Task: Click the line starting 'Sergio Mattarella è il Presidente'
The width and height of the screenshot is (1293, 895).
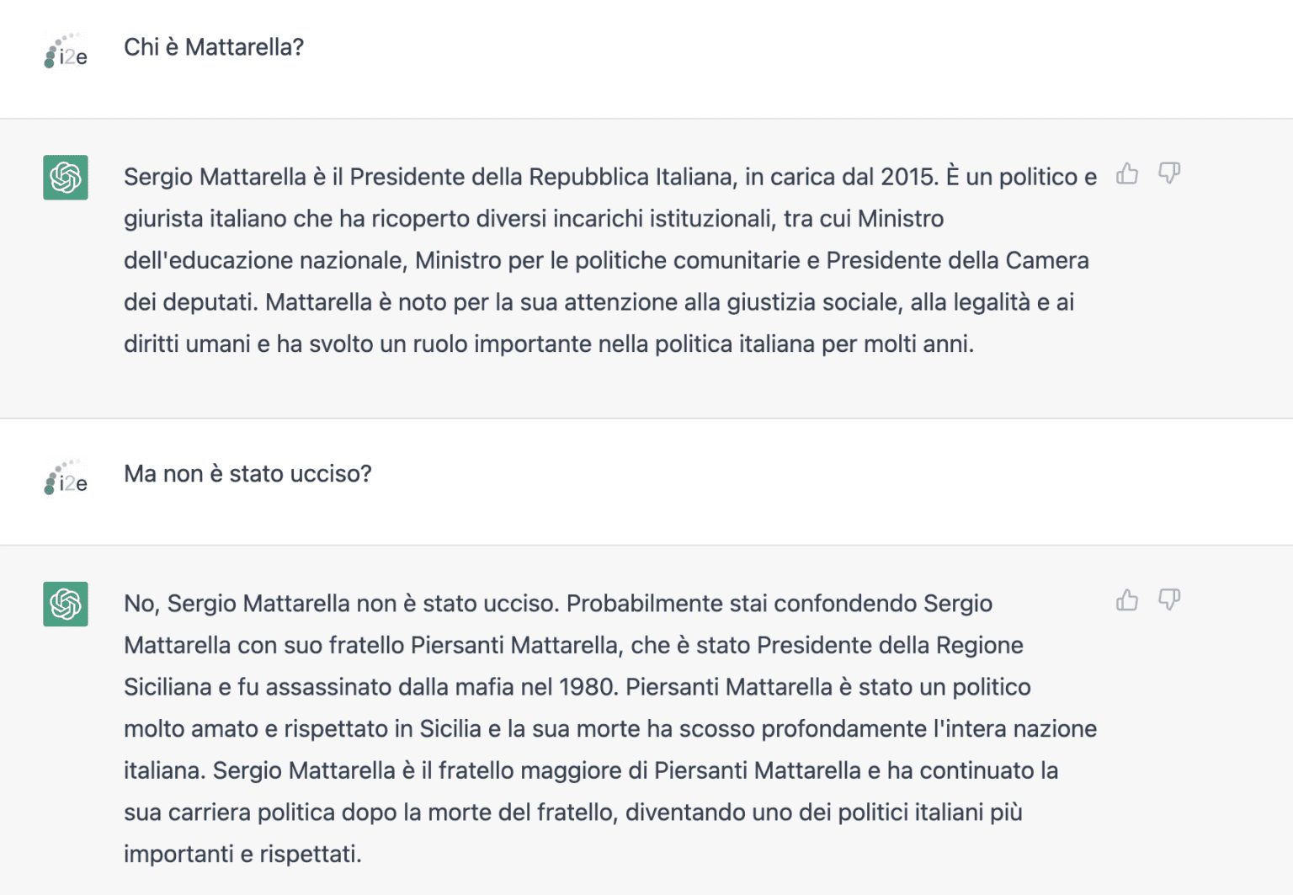Action: 610,177
